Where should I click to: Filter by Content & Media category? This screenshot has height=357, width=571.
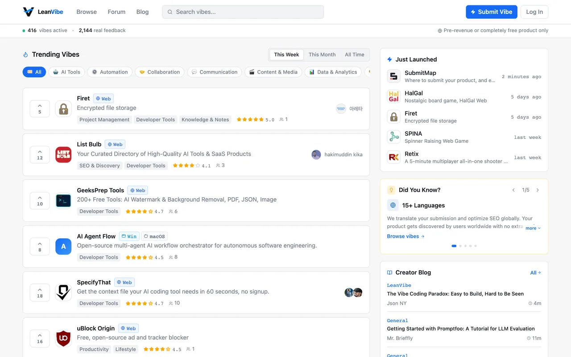273,72
